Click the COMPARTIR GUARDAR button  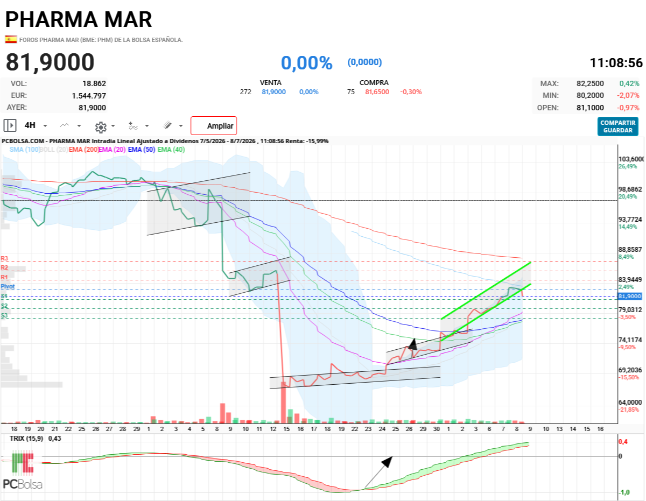(x=618, y=126)
